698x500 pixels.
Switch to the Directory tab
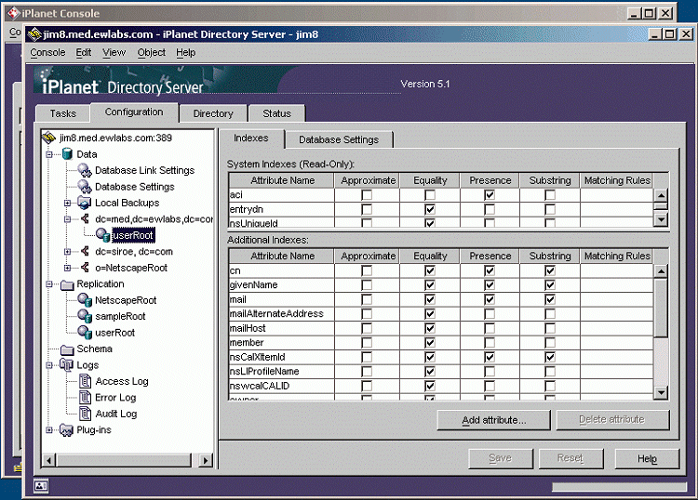pos(213,113)
